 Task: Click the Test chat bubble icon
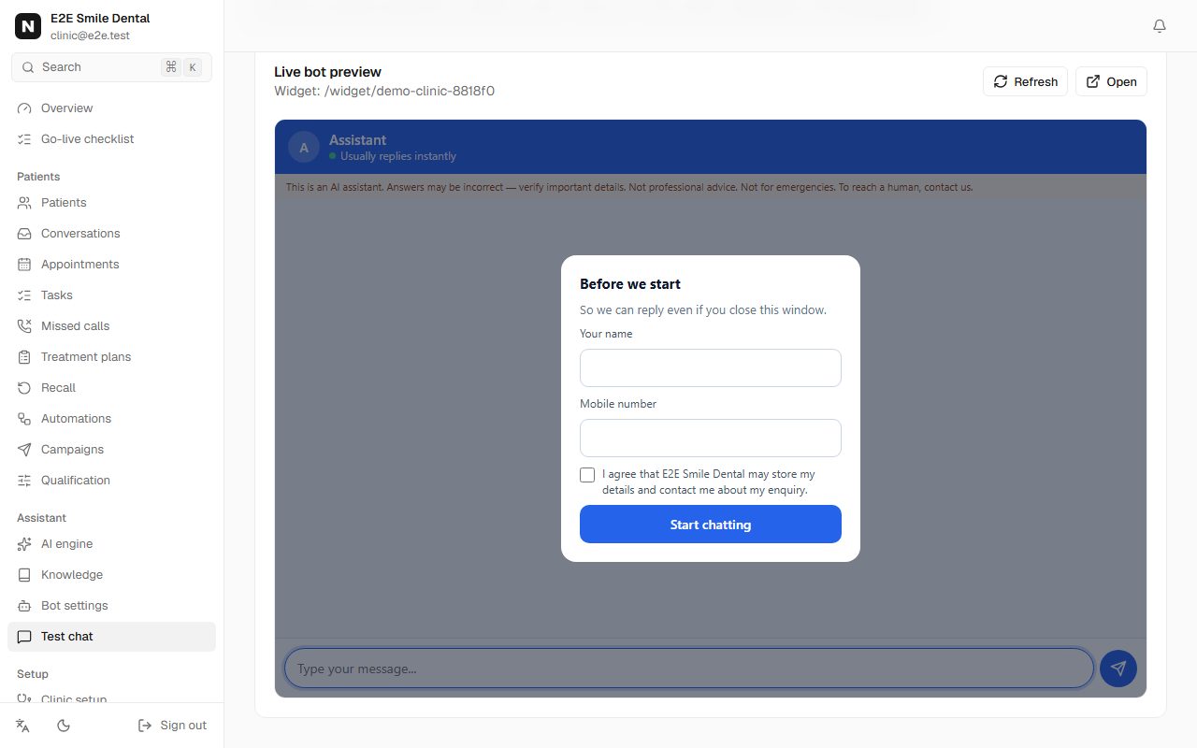pos(24,637)
